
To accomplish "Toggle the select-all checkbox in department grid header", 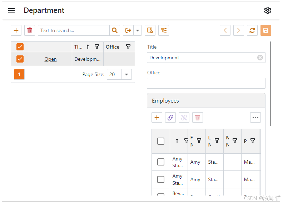I will pyautogui.click(x=20, y=47).
